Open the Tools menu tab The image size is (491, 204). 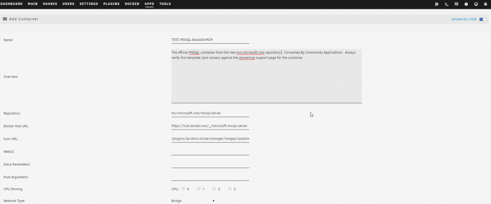pos(165,4)
